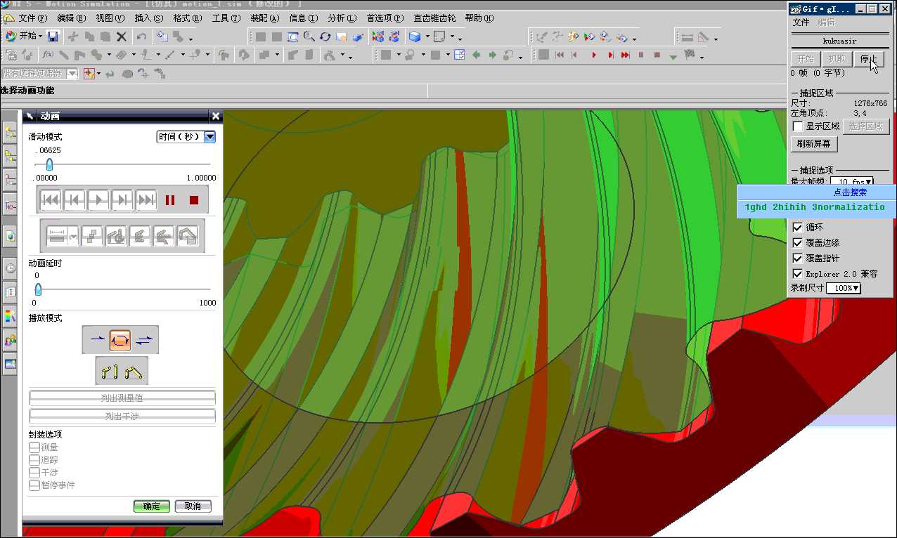Click the step forward button in the Animation dialog
The image size is (897, 538).
pos(122,200)
